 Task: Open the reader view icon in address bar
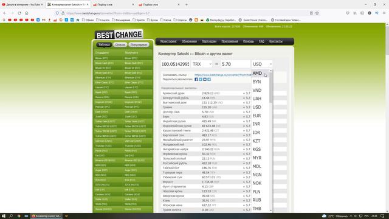point(311,13)
